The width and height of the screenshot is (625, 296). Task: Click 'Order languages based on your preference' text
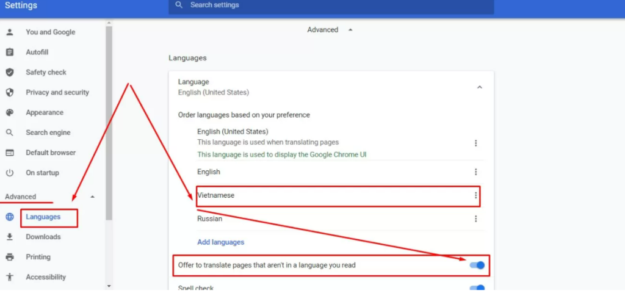(x=244, y=115)
